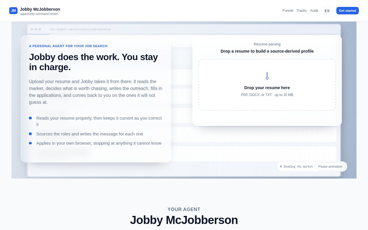The width and height of the screenshot is (368, 230).
Task: Click the JM logo badge
Action: coord(13,11)
